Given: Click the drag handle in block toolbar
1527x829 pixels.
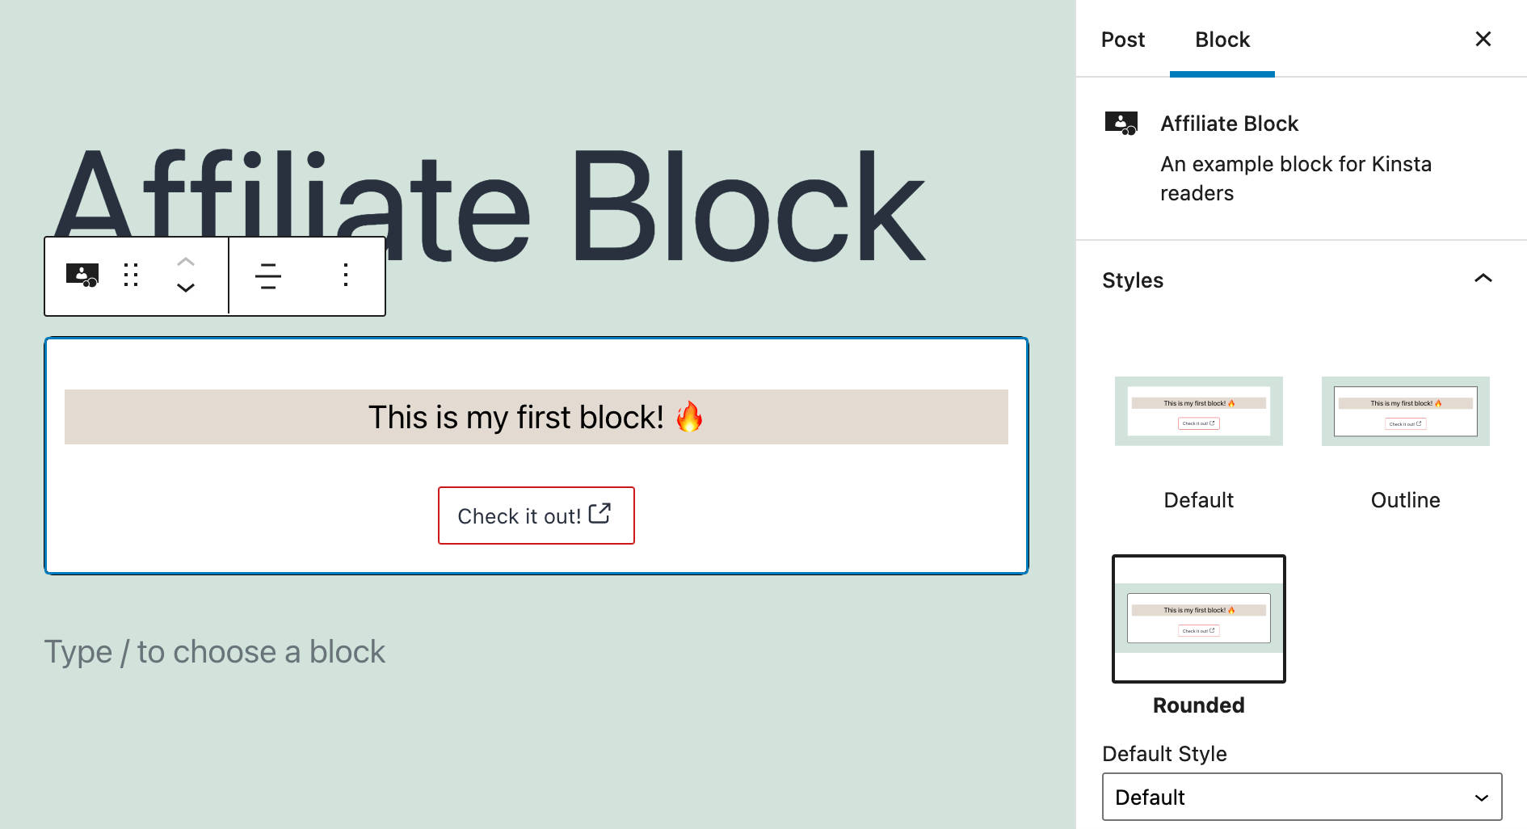Looking at the screenshot, I should 131,276.
